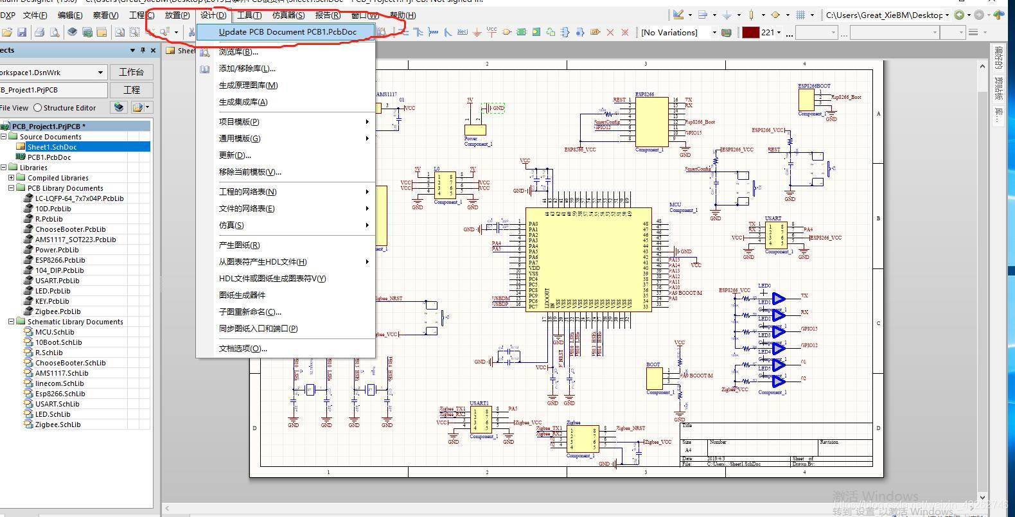Open the 文件(F) menu
This screenshot has width=1015, height=517.
click(x=35, y=15)
